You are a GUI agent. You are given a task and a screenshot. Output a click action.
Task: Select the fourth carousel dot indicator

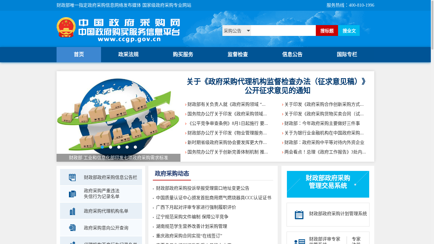coord(127,147)
